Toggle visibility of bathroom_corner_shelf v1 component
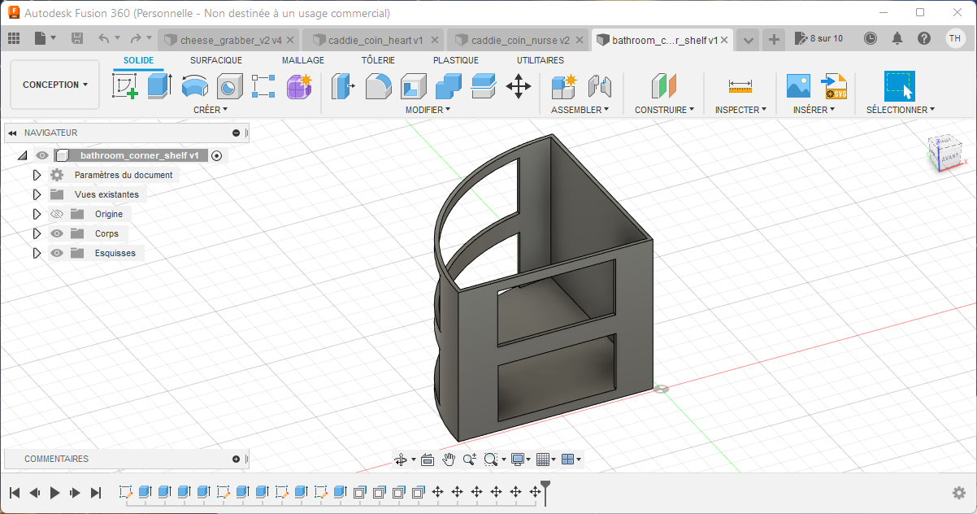This screenshot has height=514, width=977. point(42,155)
